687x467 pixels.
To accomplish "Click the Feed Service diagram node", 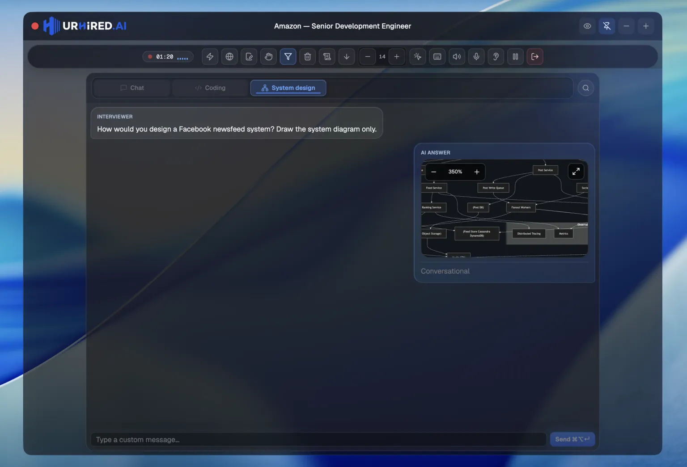I will 434,188.
